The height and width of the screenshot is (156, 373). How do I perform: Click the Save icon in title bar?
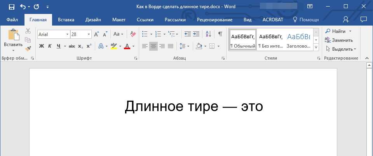(11, 7)
